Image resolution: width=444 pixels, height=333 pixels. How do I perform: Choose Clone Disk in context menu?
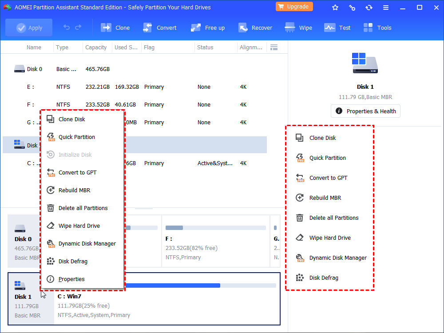click(x=83, y=119)
